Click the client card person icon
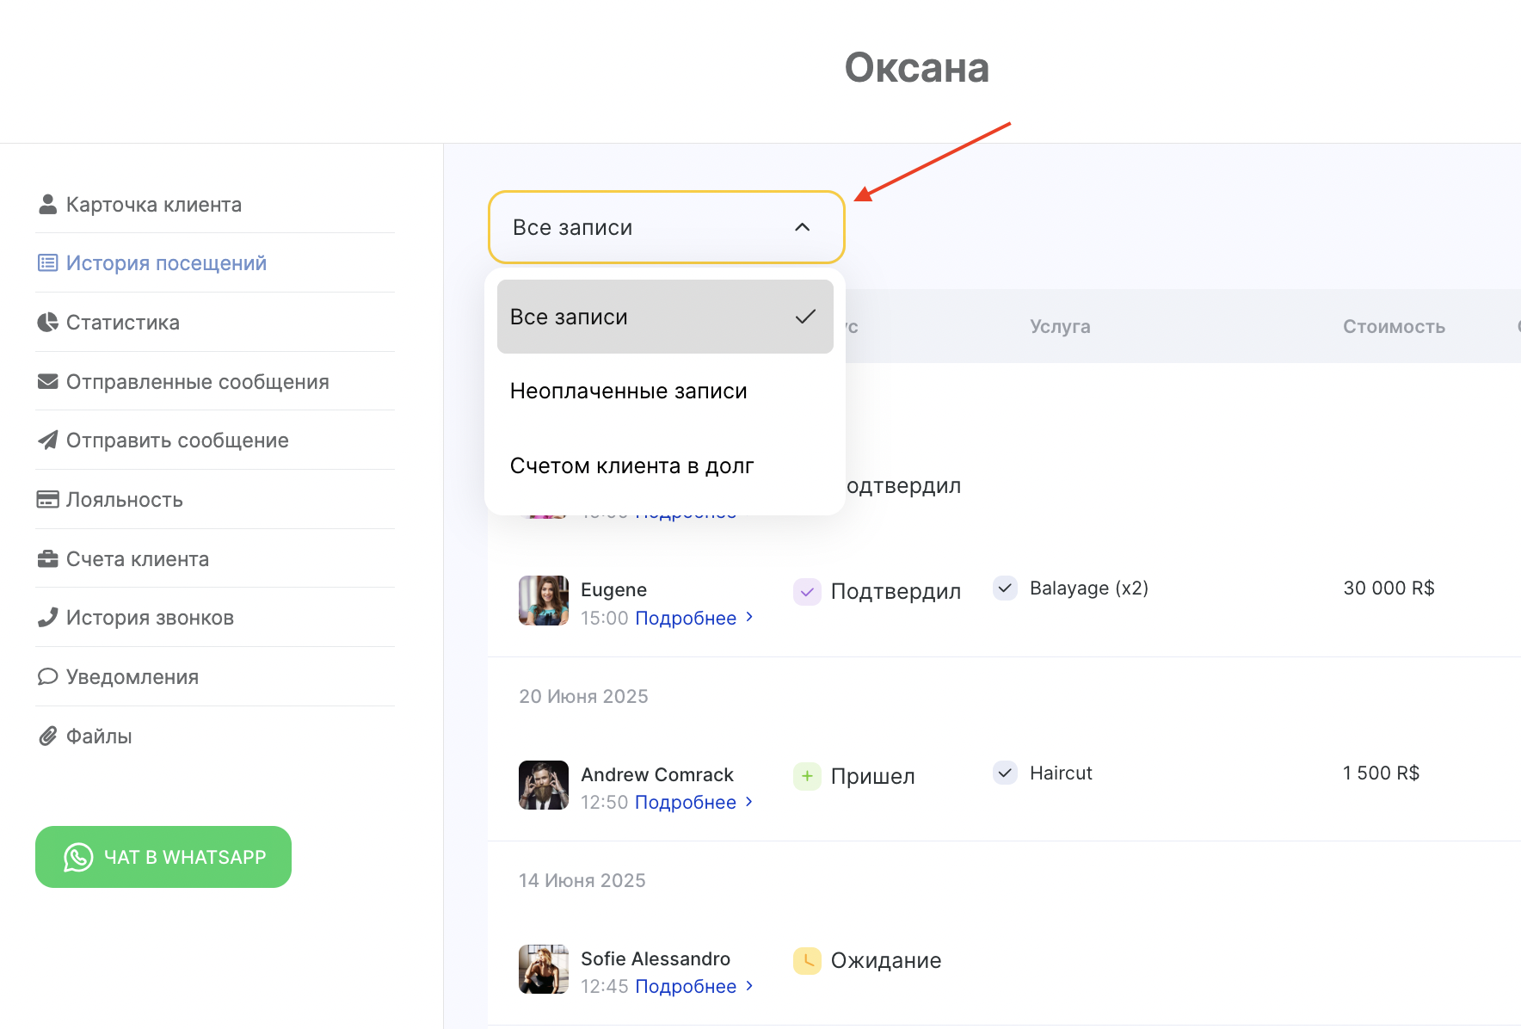 click(48, 205)
